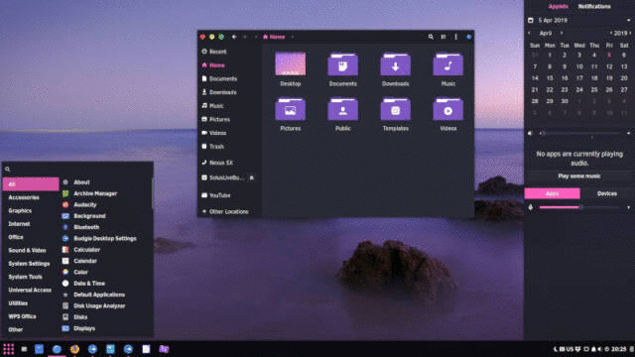Mute the microphone icon in Raven
This screenshot has width=635, height=357.
531,207
